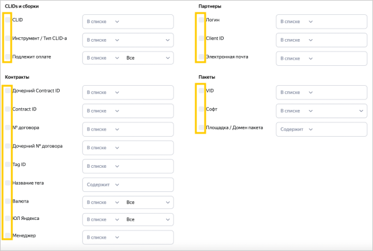The width and height of the screenshot is (373, 251).
Task: Toggle the Валюта checkbox
Action: (7, 201)
